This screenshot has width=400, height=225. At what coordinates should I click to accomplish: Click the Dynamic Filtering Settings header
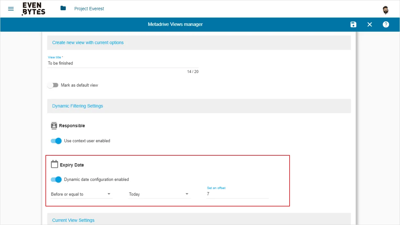[x=199, y=106]
